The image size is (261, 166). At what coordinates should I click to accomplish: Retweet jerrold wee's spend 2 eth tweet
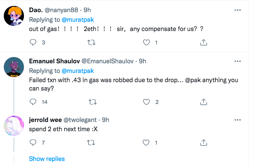click(91, 143)
